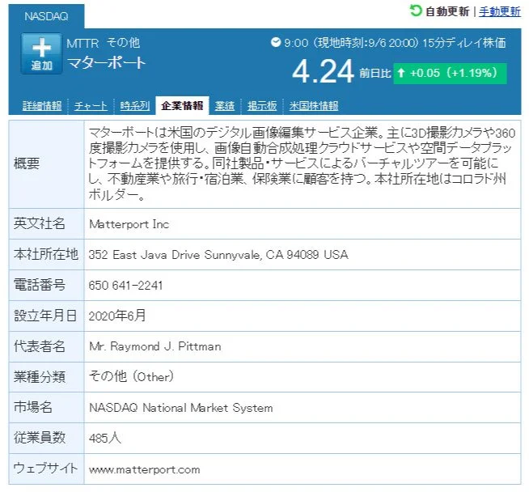The image size is (529, 492).
Task: Click the 市場名 row label
Action: [32, 407]
